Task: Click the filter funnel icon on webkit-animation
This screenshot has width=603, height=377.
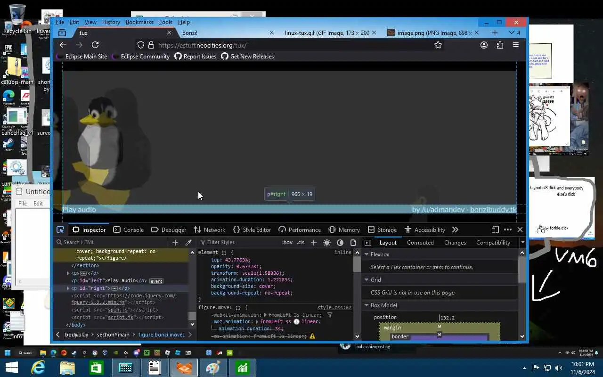Action: tap(330, 315)
